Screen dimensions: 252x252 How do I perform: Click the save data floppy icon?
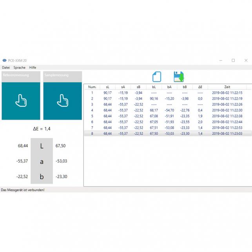pyautogui.click(x=179, y=77)
